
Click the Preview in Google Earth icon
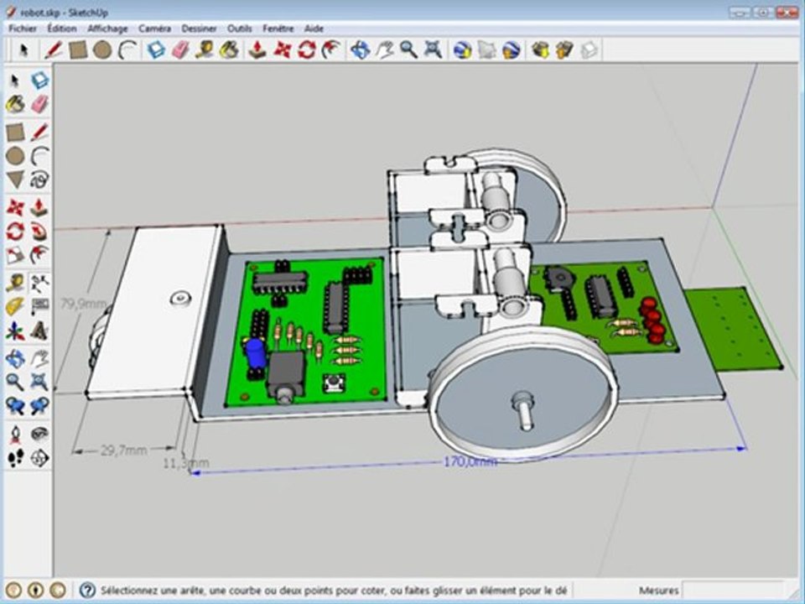pyautogui.click(x=511, y=50)
